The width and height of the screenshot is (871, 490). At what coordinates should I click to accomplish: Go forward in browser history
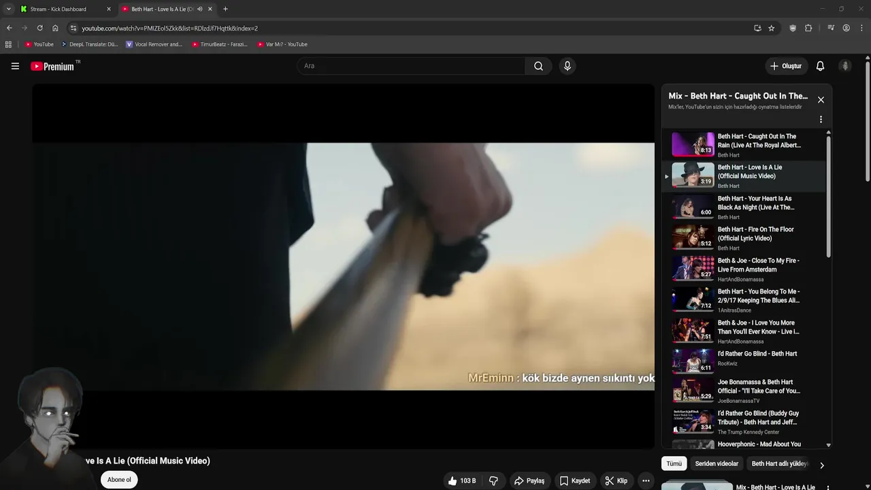[x=24, y=28]
